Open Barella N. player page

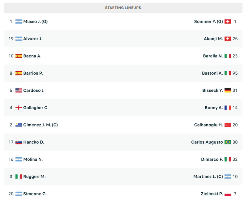click(213, 56)
